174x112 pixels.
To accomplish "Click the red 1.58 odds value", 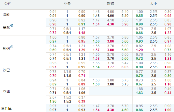I will click(96, 59).
